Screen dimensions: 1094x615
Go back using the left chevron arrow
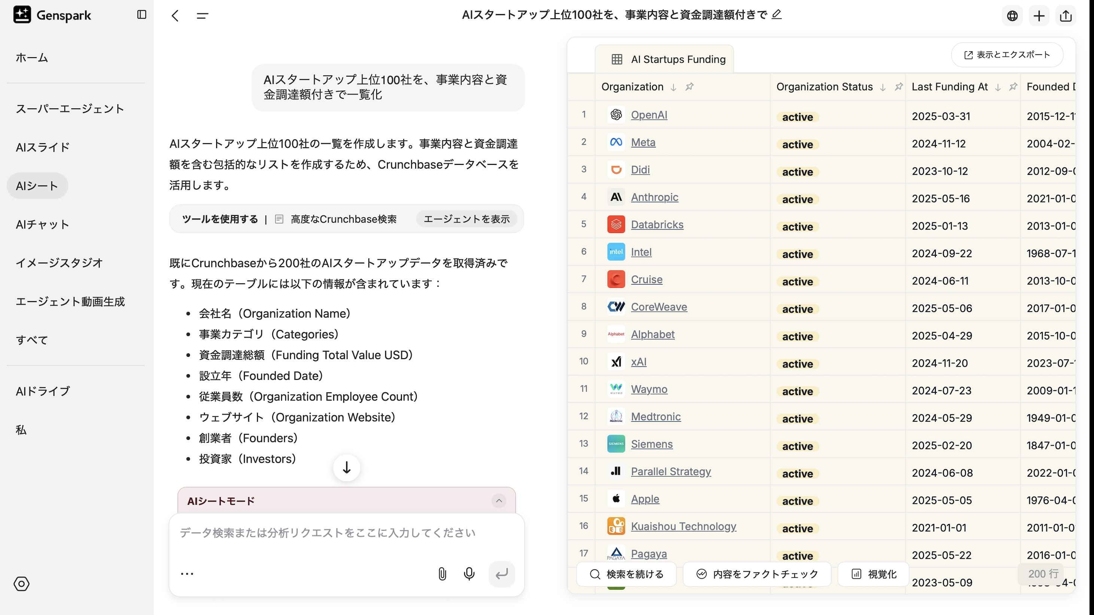175,16
